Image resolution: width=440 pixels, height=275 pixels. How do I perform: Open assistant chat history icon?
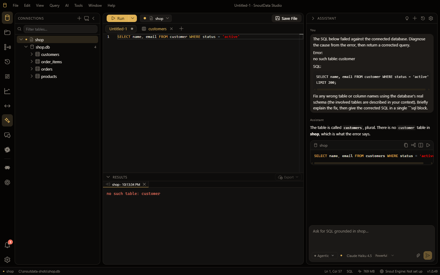(x=423, y=18)
